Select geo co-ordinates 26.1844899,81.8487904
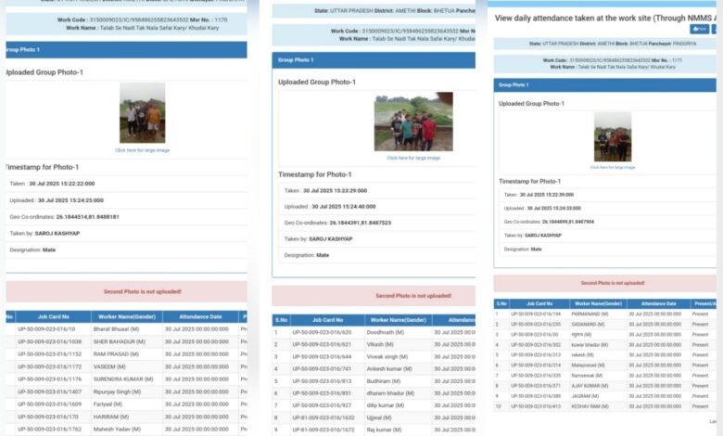The image size is (723, 436). click(568, 222)
